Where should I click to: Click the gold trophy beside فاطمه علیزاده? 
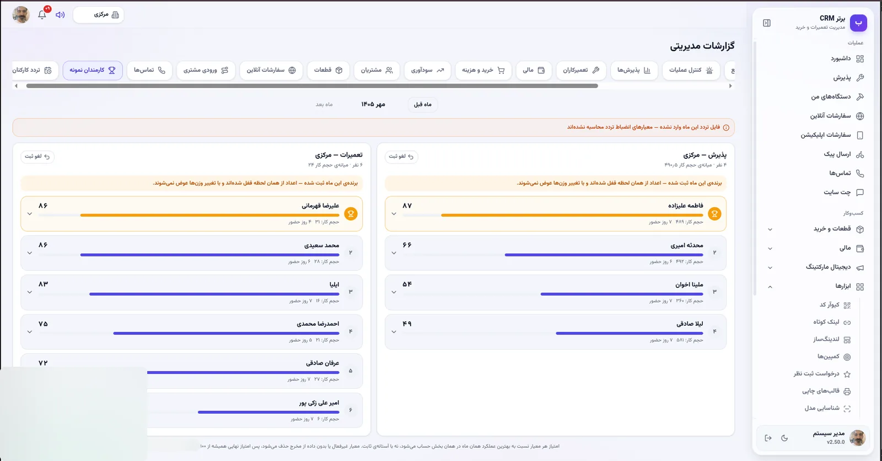714,213
